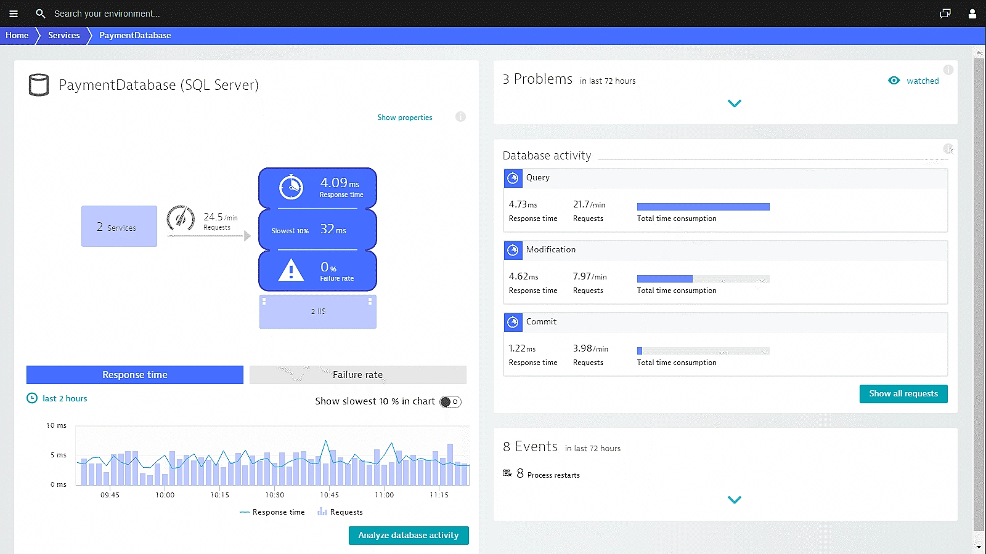Switch to the Response time tab
Image resolution: width=986 pixels, height=554 pixels.
pos(135,375)
